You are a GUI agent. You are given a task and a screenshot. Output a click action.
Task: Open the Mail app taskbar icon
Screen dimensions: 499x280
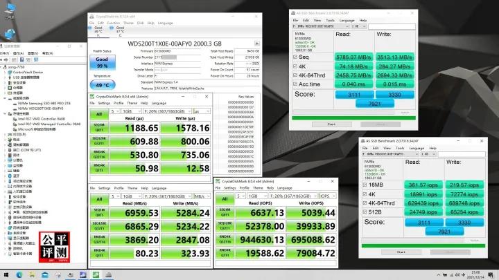[45, 275]
